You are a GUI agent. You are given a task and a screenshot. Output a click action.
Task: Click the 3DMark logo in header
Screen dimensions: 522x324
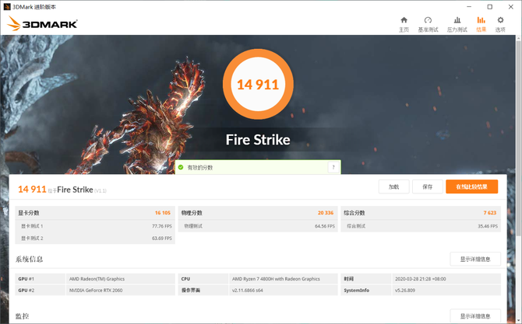click(x=43, y=24)
